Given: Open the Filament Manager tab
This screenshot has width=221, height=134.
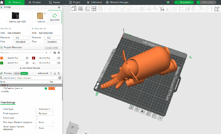Looking at the screenshot, I should pyautogui.click(x=117, y=2).
